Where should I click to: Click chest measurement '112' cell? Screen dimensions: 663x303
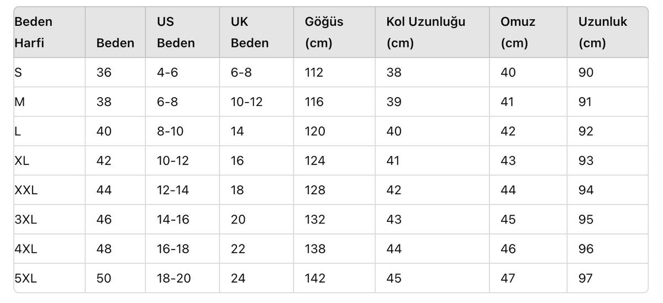tap(314, 72)
